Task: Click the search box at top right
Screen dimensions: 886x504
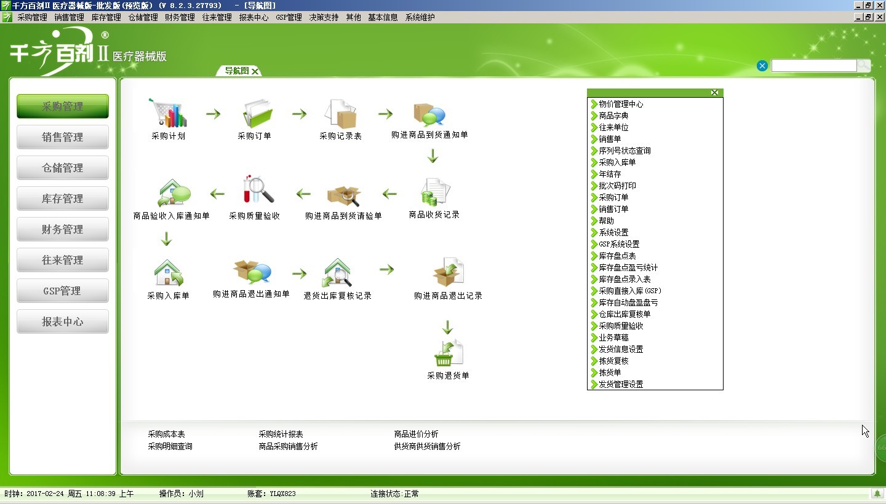Action: tap(815, 65)
